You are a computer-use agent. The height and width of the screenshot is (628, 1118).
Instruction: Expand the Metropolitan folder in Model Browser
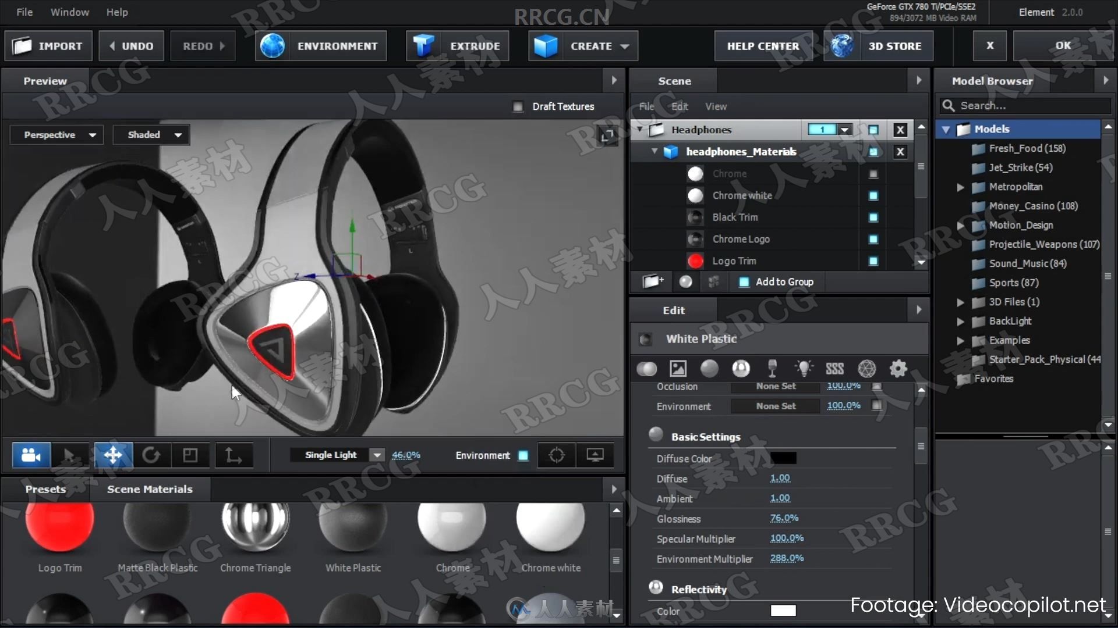(961, 187)
